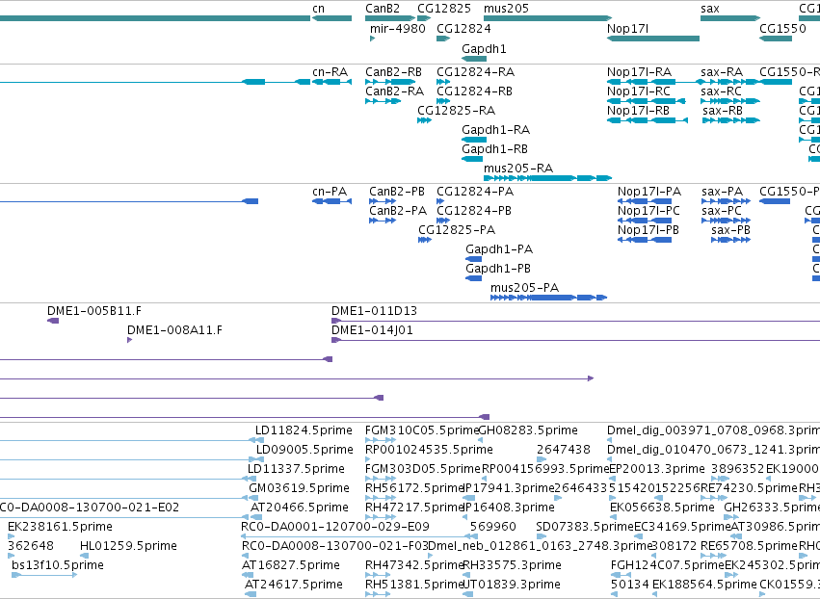Click the sax-PA protein label
This screenshot has width=820, height=599.
tap(723, 192)
